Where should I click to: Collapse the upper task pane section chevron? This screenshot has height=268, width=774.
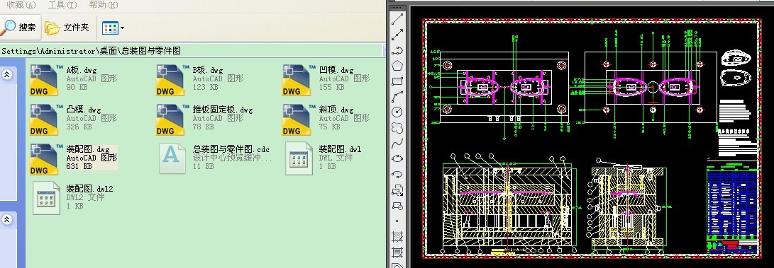pos(7,74)
